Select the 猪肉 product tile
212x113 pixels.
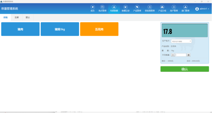21,29
